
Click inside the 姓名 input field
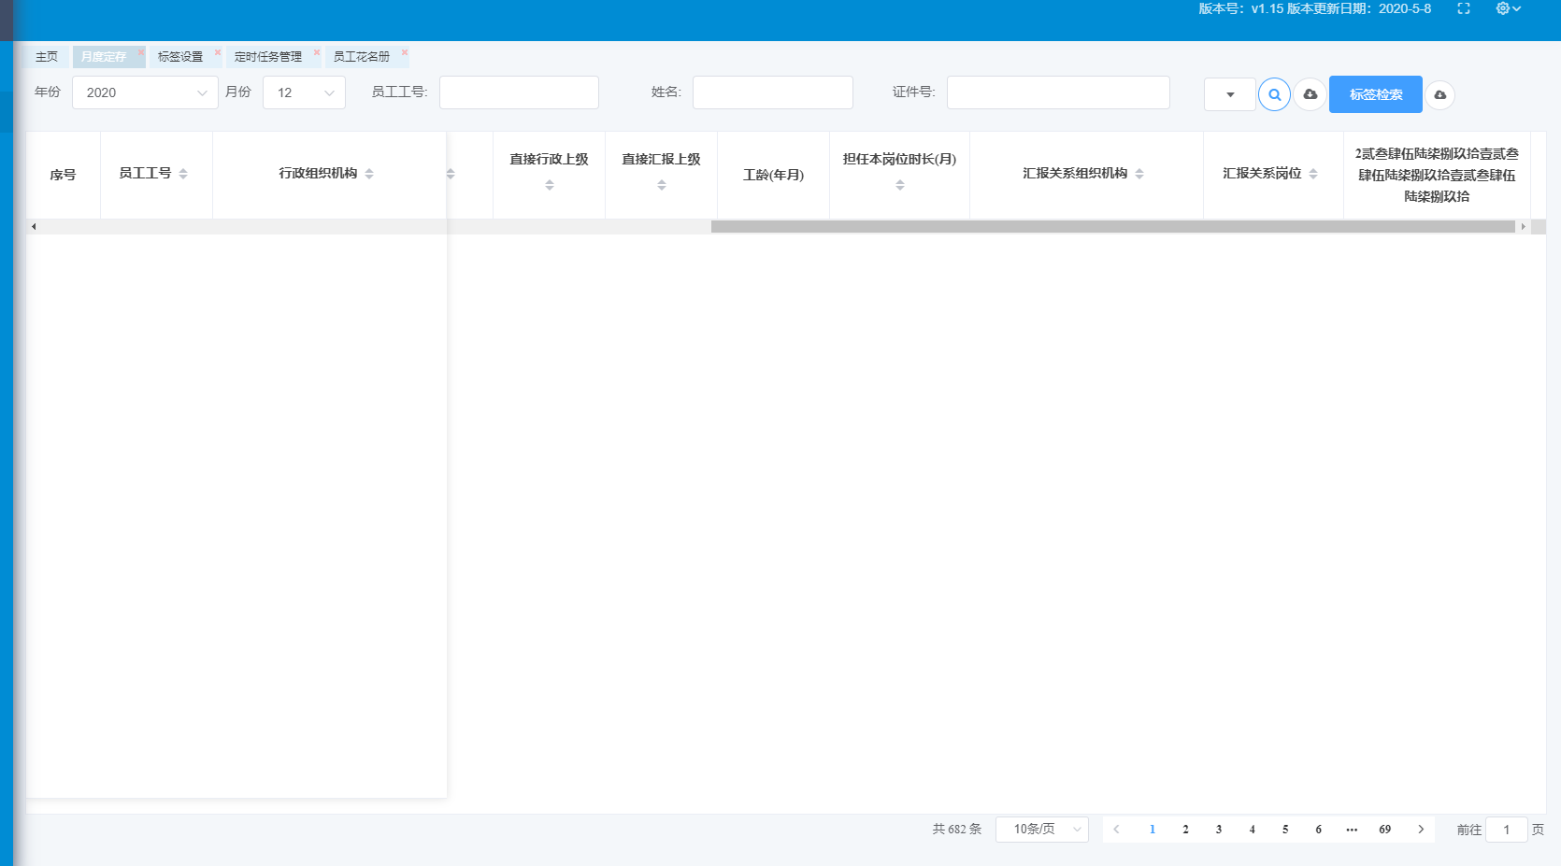click(x=772, y=92)
